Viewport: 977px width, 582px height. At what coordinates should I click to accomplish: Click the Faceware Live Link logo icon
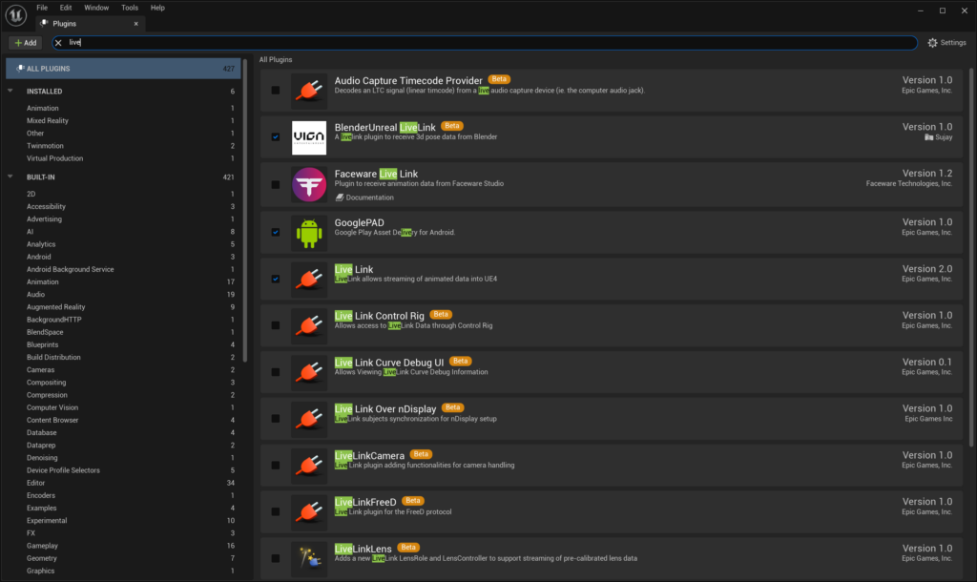click(x=309, y=184)
